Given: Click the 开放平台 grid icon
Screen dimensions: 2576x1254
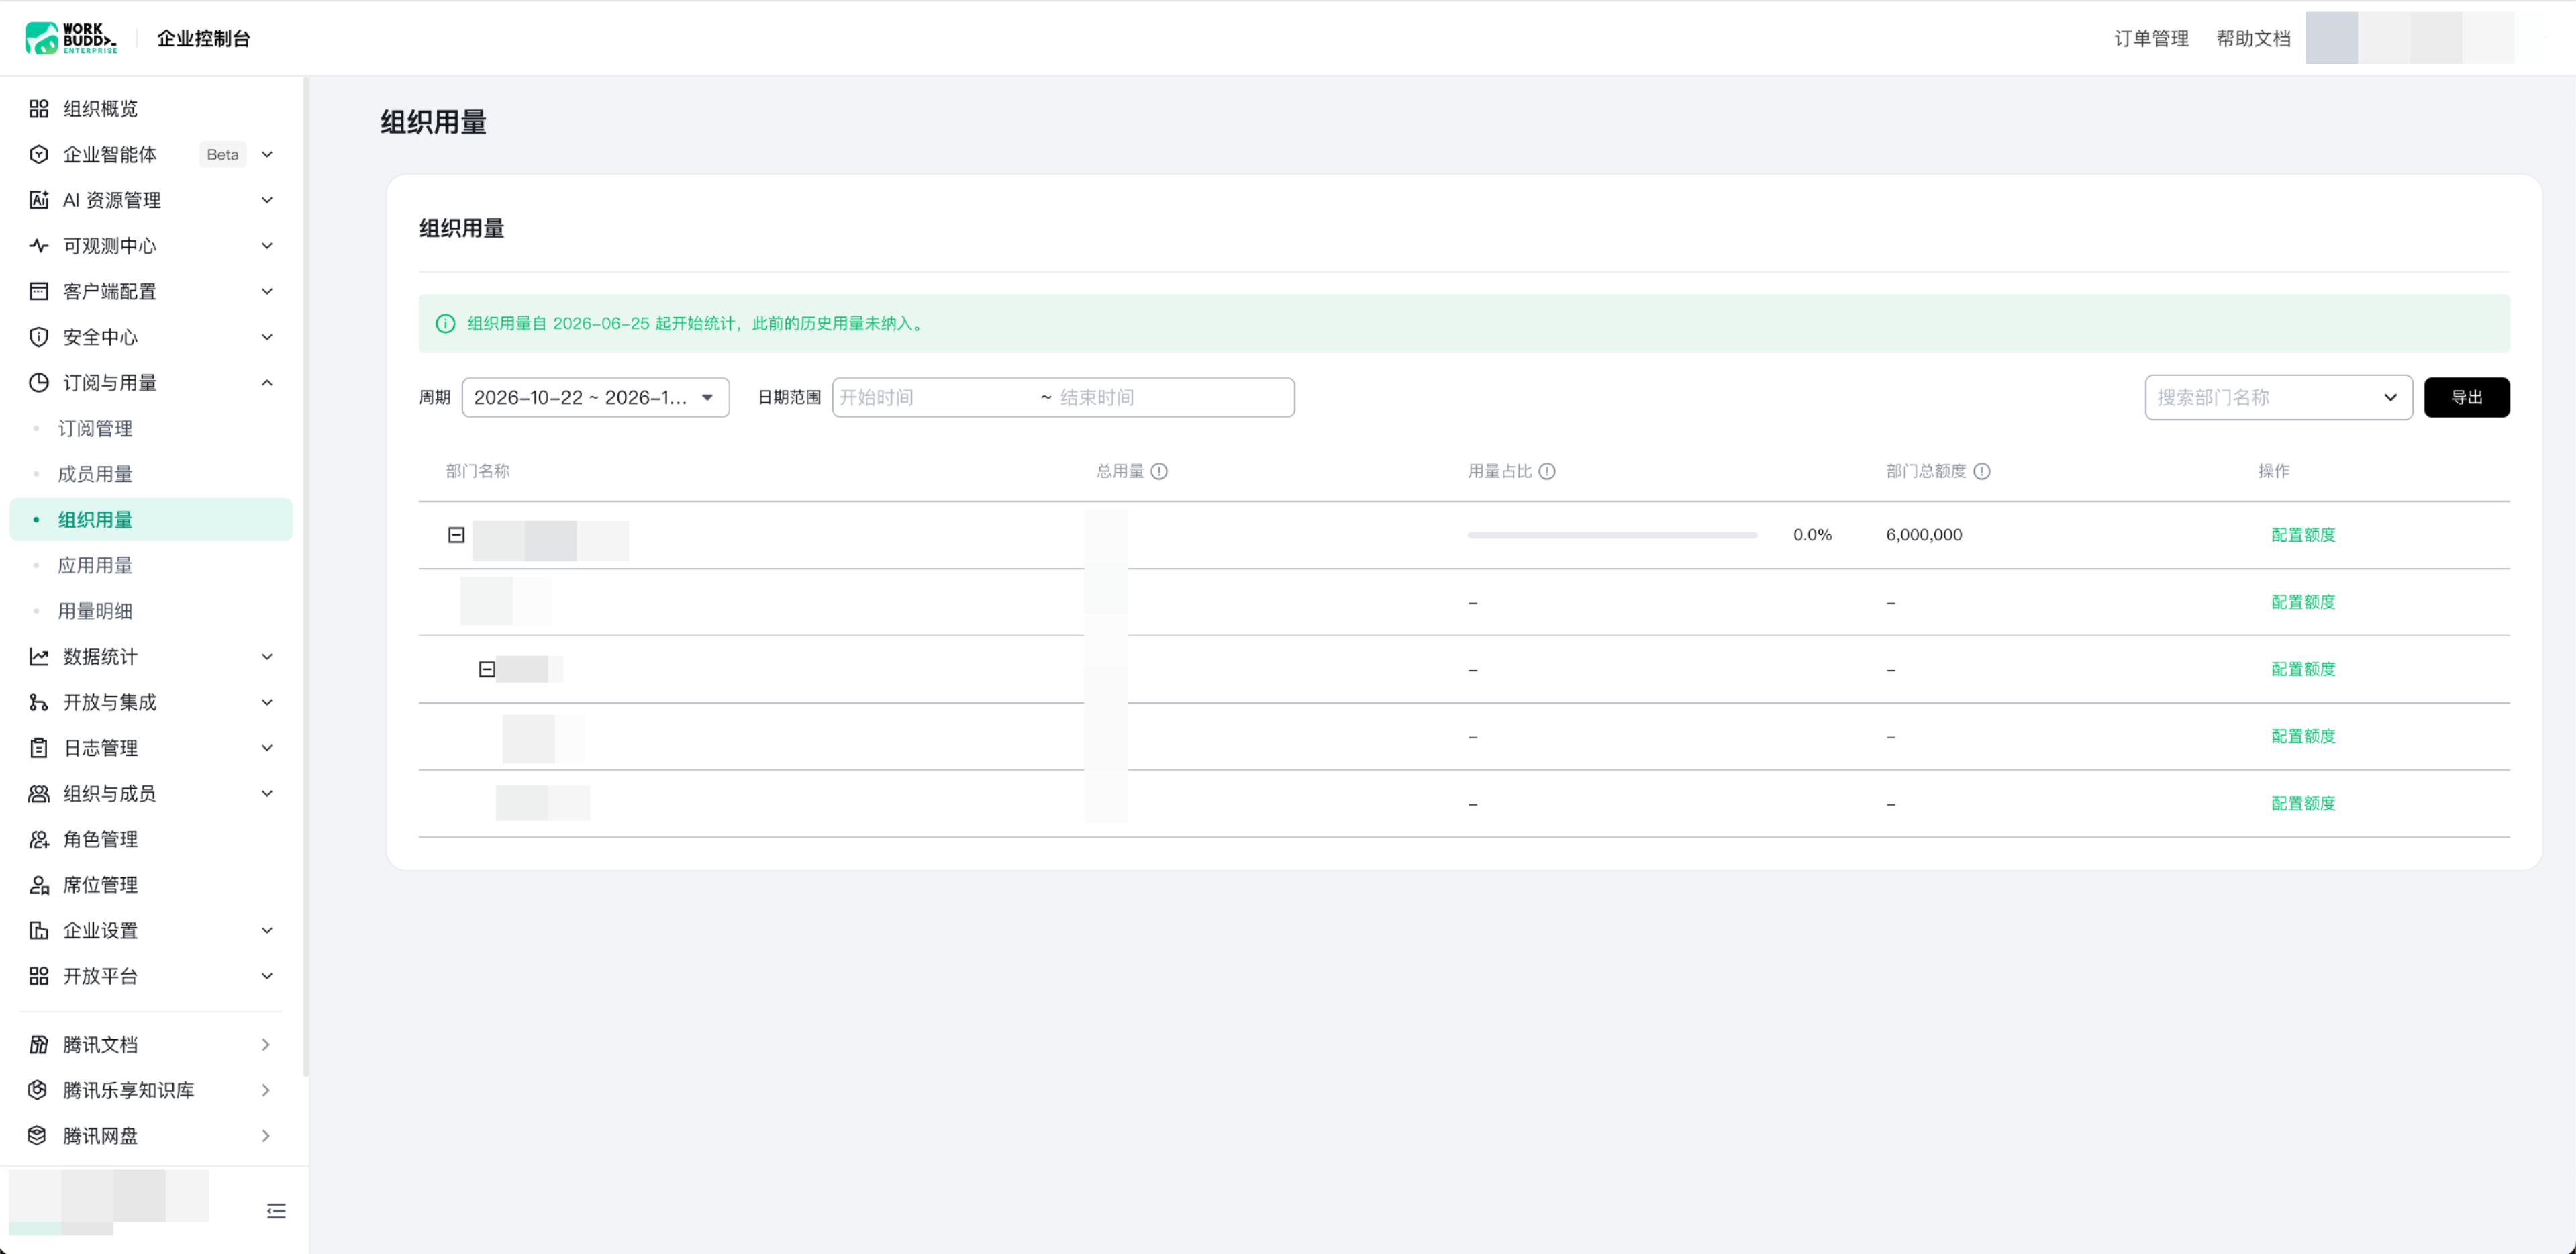Looking at the screenshot, I should pyautogui.click(x=38, y=976).
